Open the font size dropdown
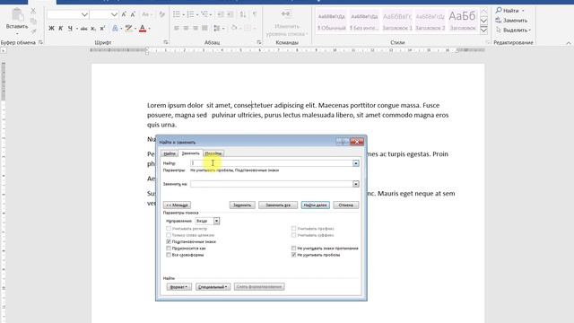The height and width of the screenshot is (323, 574). click(x=114, y=14)
